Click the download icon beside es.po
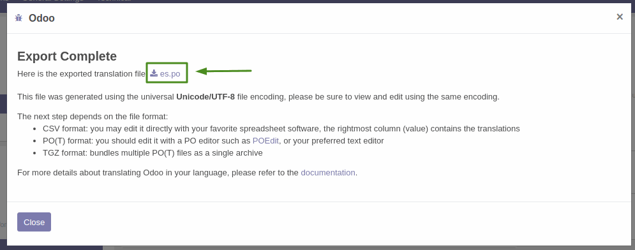 click(x=154, y=73)
